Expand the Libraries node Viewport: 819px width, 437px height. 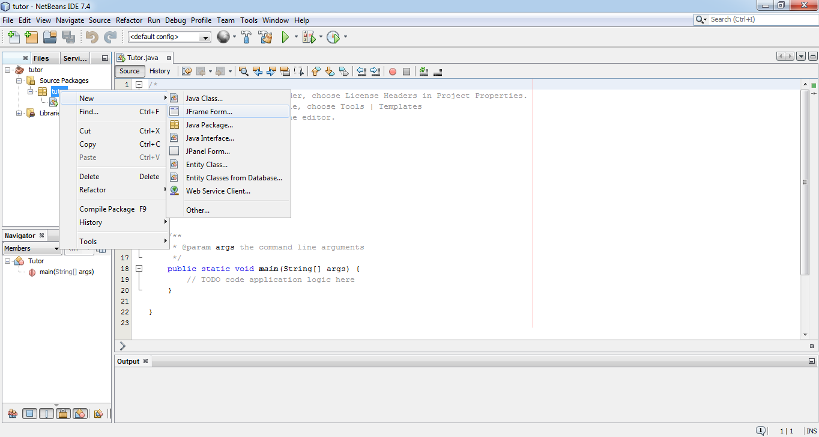[x=19, y=113]
